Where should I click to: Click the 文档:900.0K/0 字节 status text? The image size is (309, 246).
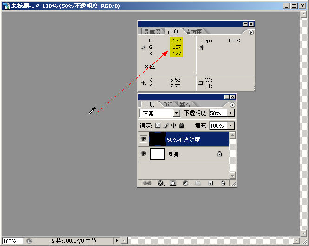tap(73, 241)
